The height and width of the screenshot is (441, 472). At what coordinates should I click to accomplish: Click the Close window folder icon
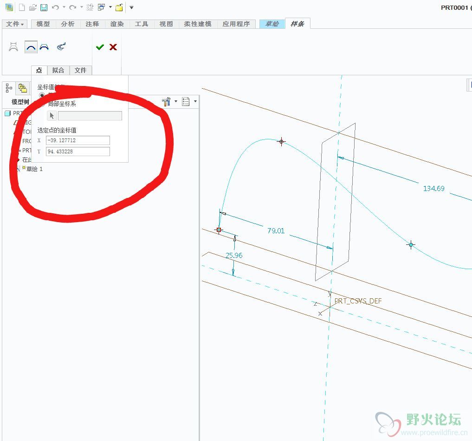(x=119, y=7)
